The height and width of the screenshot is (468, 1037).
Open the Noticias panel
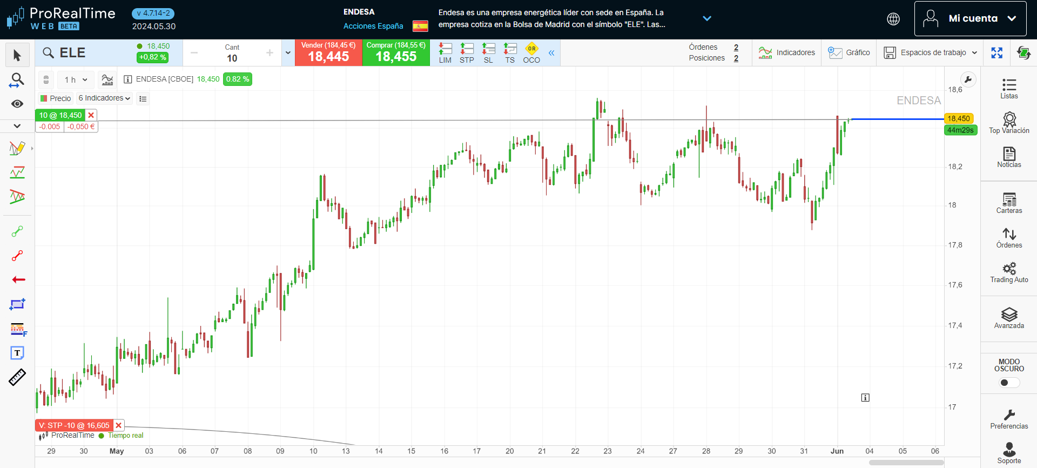tap(1009, 157)
